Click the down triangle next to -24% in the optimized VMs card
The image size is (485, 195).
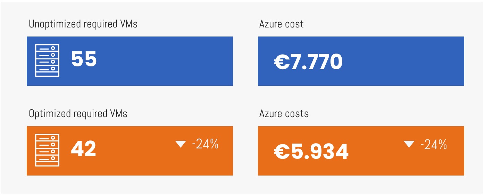pyautogui.click(x=181, y=144)
